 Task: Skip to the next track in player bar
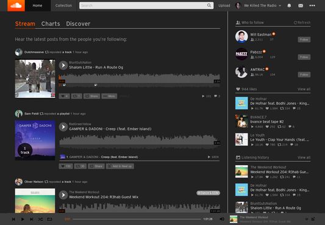pos(32,219)
